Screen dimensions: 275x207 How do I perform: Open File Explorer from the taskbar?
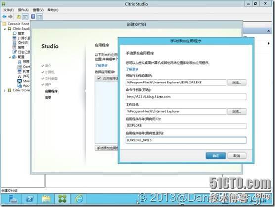46,199
